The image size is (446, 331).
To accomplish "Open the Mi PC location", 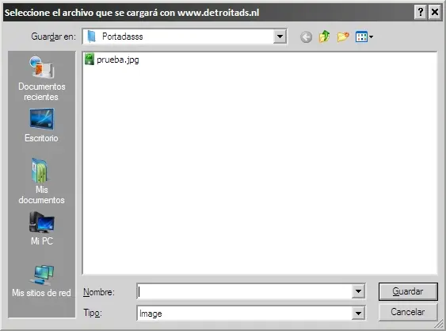I will [x=42, y=229].
